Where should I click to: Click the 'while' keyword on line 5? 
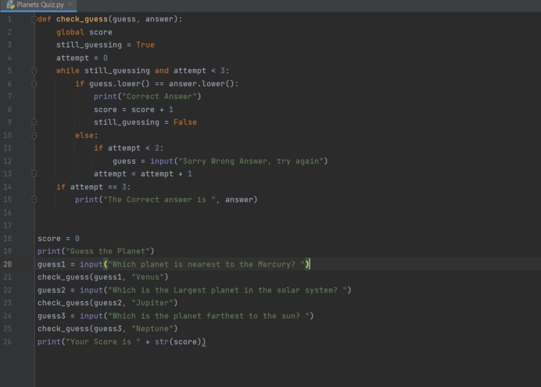point(68,71)
